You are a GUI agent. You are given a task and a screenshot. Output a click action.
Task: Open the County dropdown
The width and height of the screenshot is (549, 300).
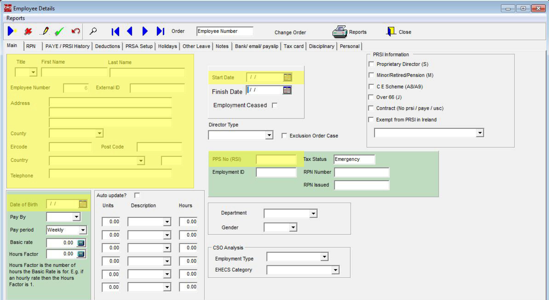point(99,133)
